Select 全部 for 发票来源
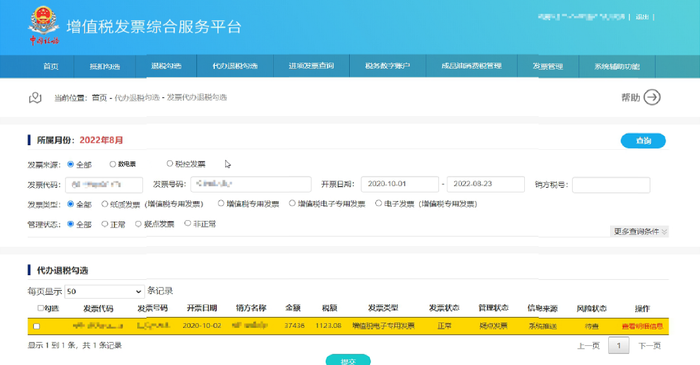Viewport: 700px width, 365px height. [71, 164]
